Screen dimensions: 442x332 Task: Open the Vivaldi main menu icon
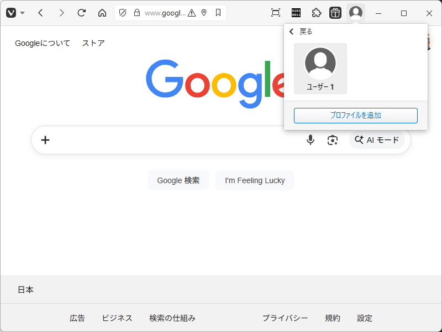tap(11, 13)
